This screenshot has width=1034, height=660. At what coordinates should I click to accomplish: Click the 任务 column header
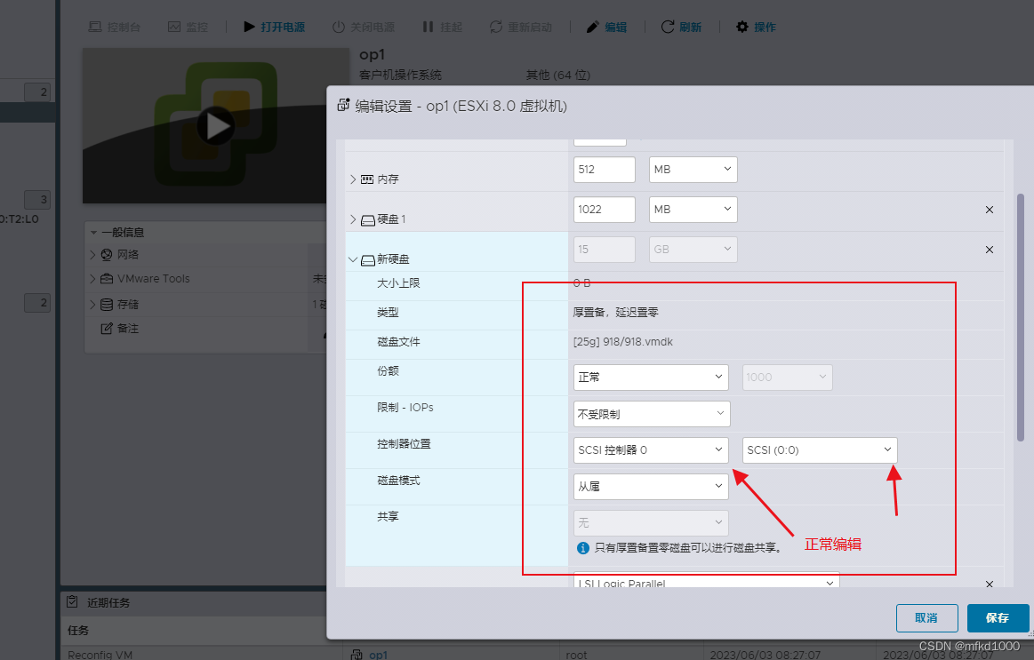pos(78,631)
